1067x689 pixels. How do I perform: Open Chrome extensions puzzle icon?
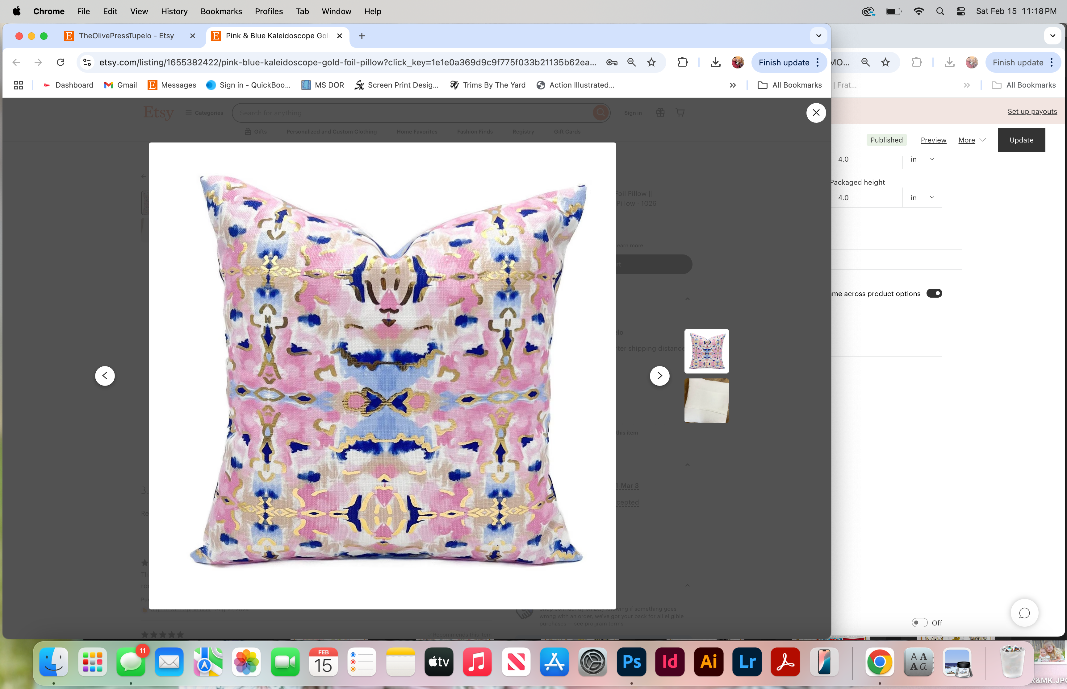click(x=682, y=62)
